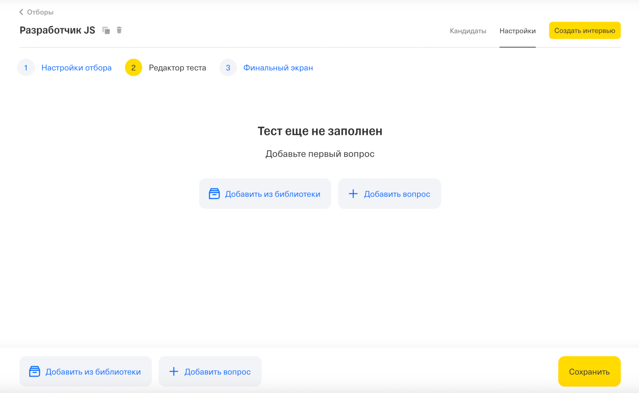Click center Добавить вопрос button
This screenshot has width=639, height=393.
click(389, 194)
